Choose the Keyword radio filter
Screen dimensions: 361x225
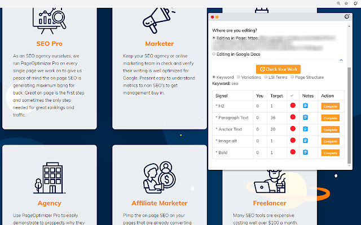(x=214, y=77)
